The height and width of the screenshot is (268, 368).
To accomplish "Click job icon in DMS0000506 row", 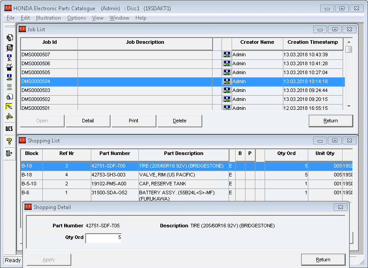I will tap(227, 63).
